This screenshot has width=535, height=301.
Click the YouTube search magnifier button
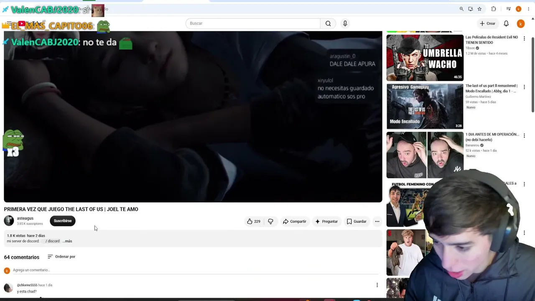coord(328,23)
